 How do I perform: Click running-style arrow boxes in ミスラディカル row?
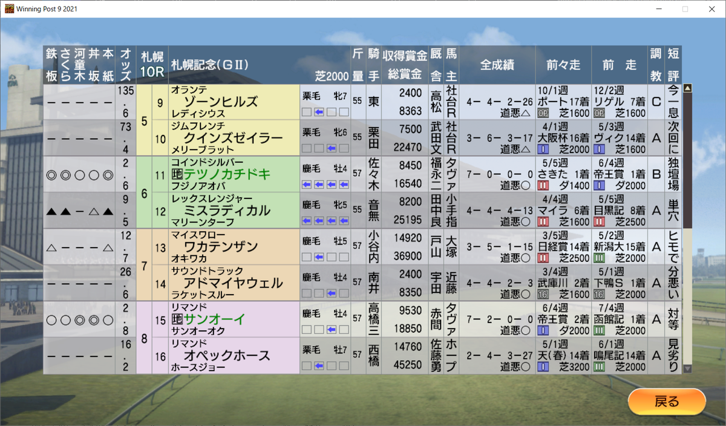tap(325, 221)
